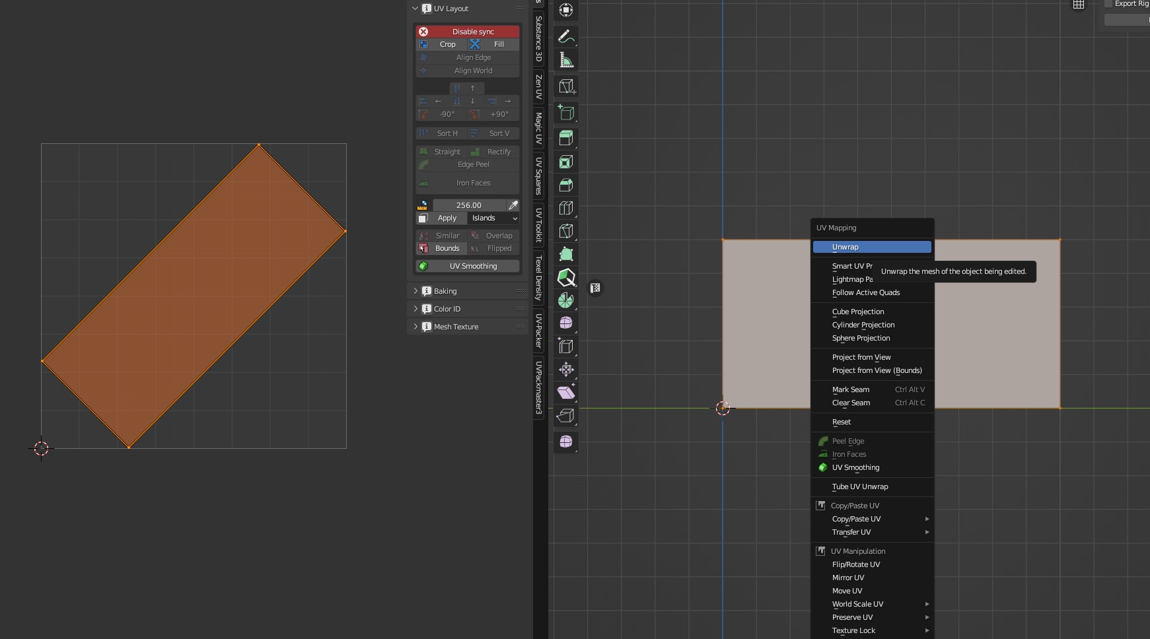Image resolution: width=1150 pixels, height=639 pixels.
Task: Click the Apply texel density button
Action: tap(441, 218)
